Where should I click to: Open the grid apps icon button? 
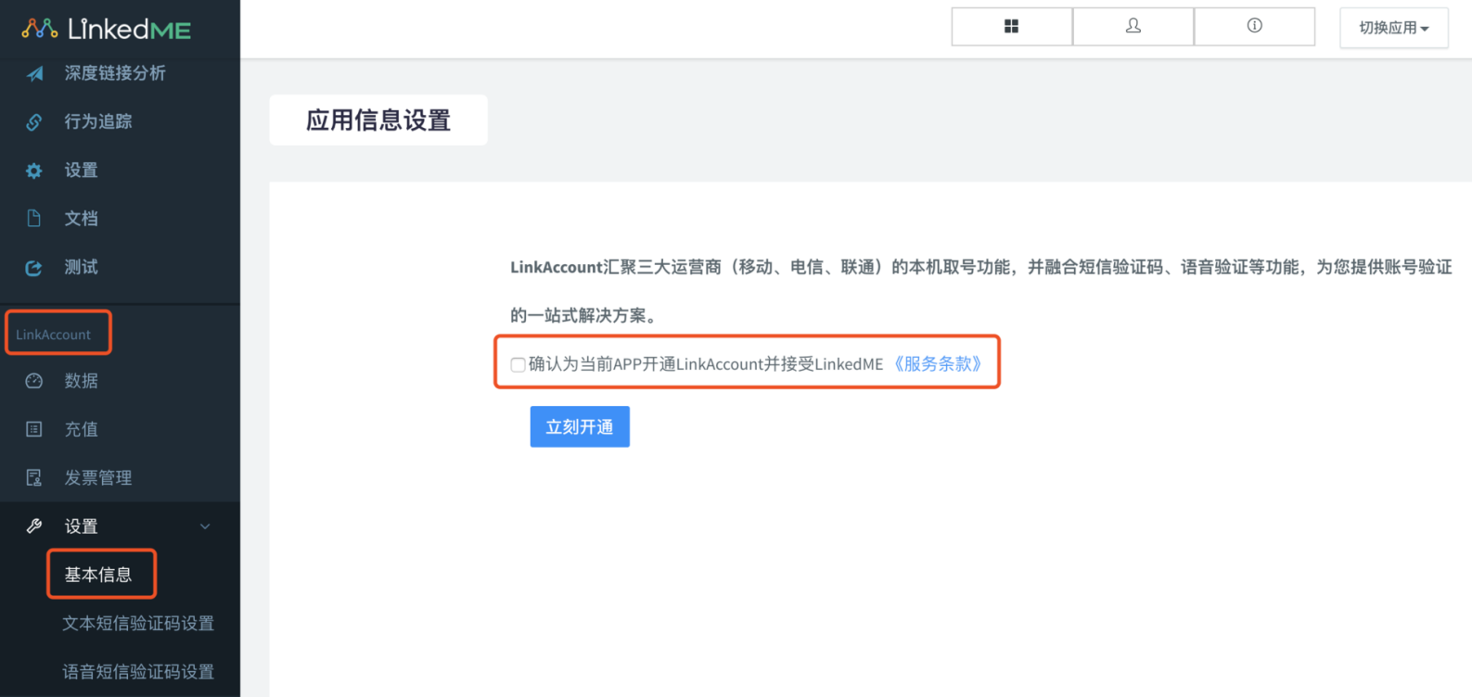click(1012, 27)
